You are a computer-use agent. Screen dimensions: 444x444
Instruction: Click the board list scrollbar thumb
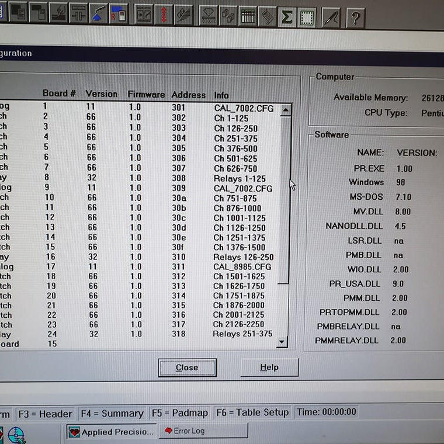click(x=285, y=200)
